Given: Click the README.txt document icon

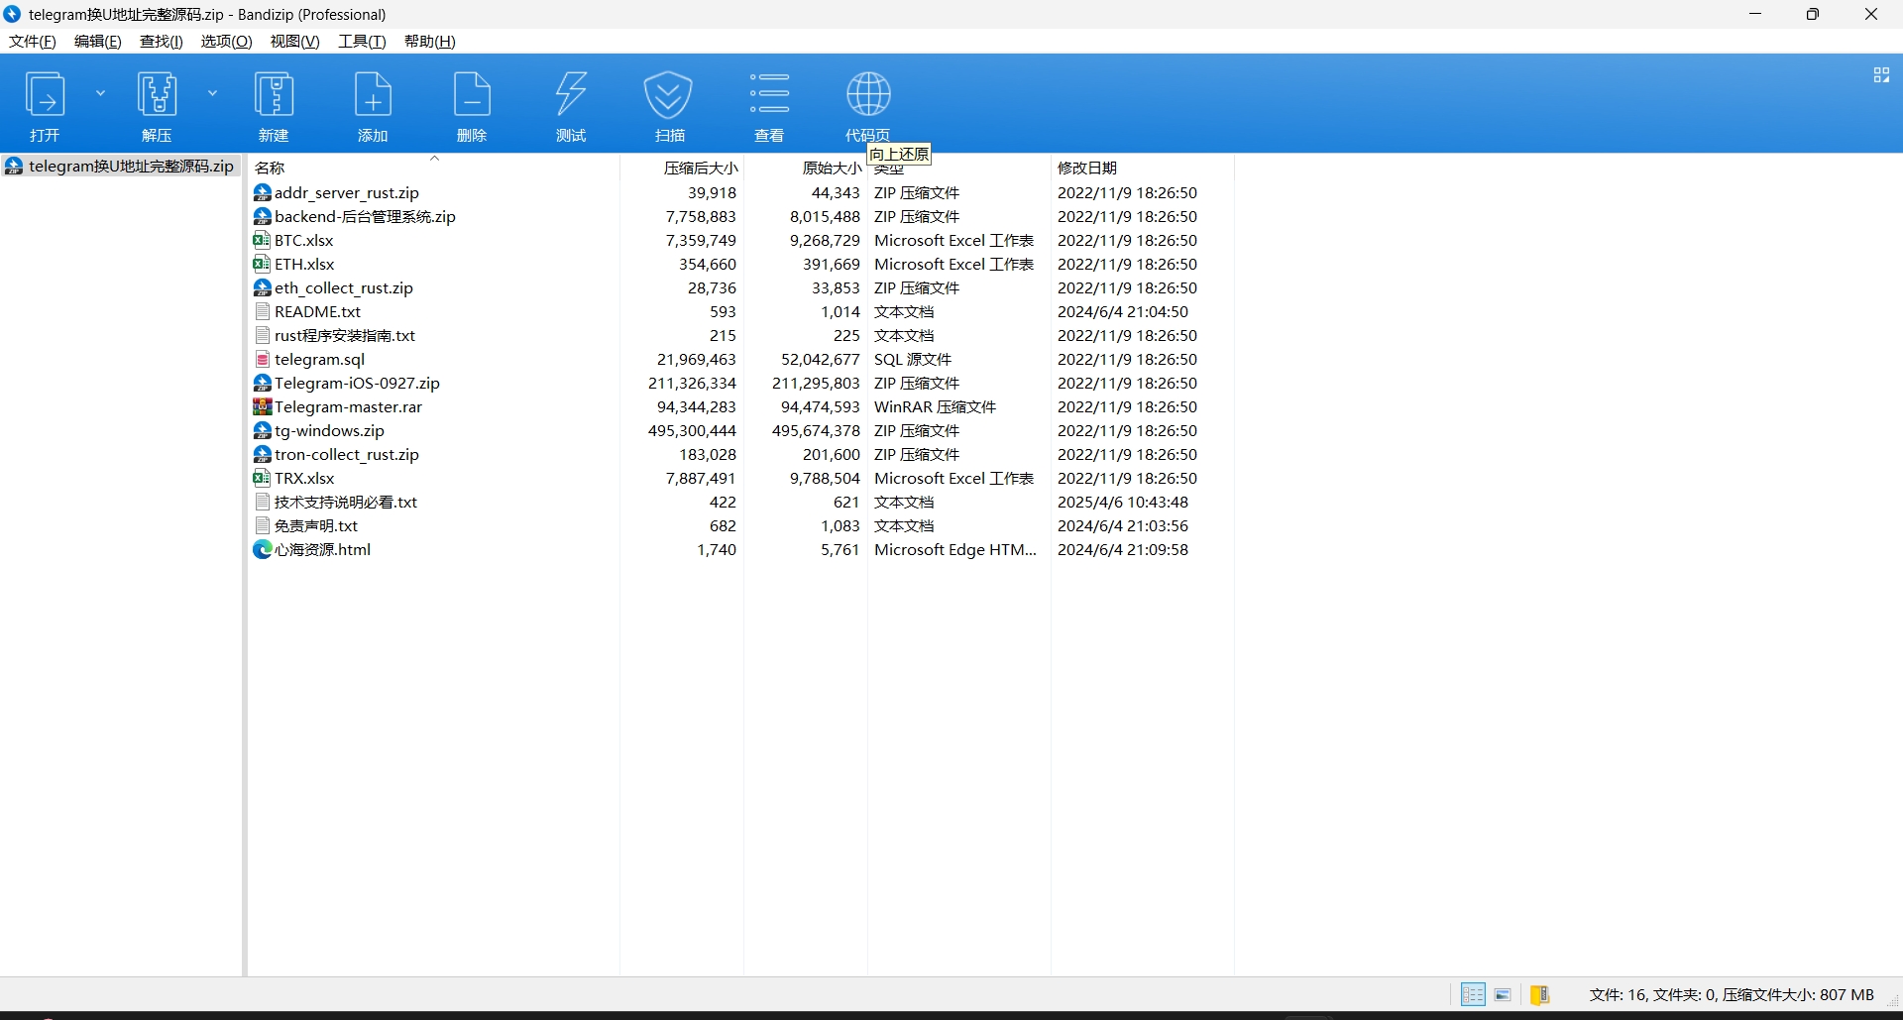Looking at the screenshot, I should 263,311.
